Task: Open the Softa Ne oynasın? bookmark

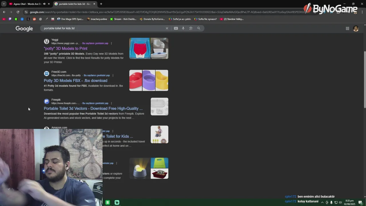Action: click(x=205, y=19)
